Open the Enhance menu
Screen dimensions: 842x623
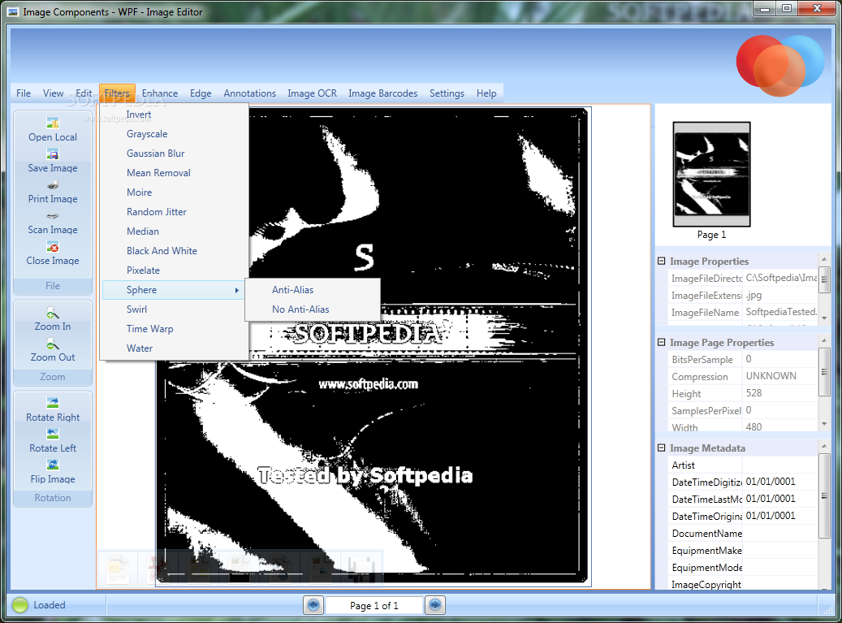(x=160, y=93)
